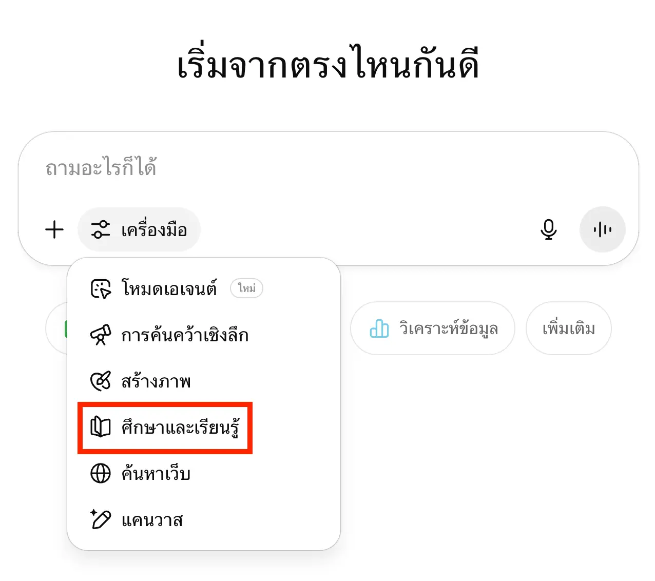The width and height of the screenshot is (655, 581).
Task: Click the plus attach icon
Action: click(x=54, y=229)
